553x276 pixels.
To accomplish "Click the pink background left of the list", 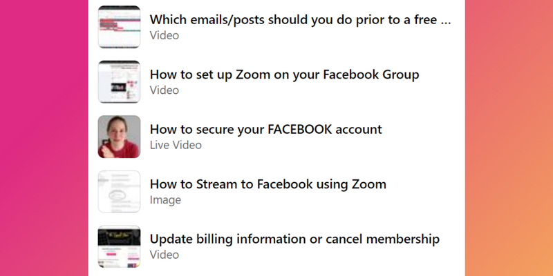I will [41, 138].
